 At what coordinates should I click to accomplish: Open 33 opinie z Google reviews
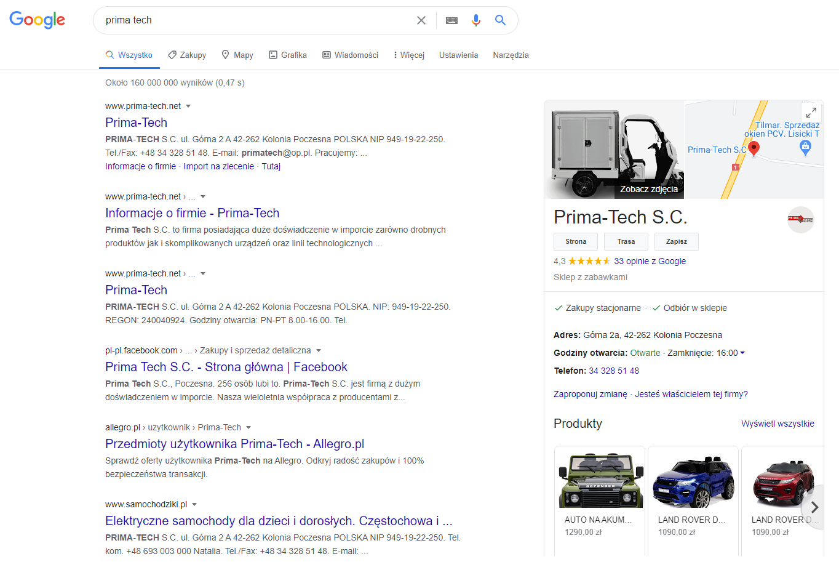point(650,262)
